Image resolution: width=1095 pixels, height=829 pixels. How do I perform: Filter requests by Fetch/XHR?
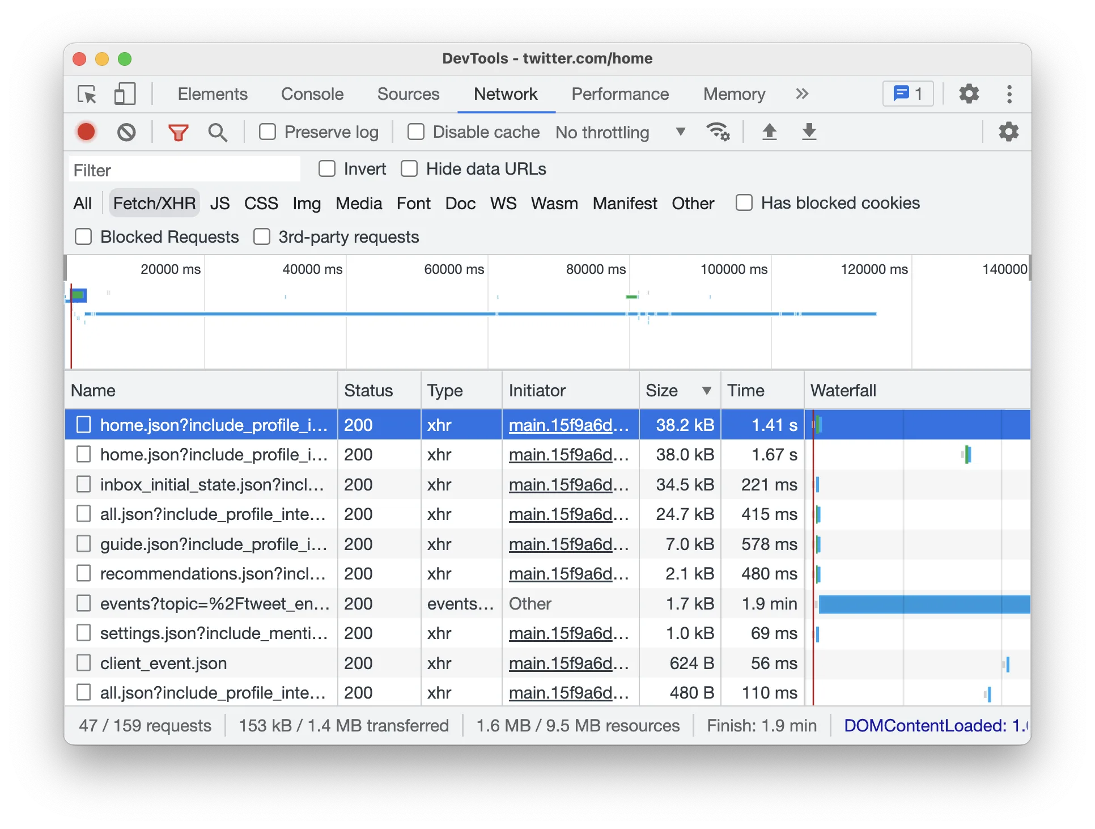coord(154,204)
